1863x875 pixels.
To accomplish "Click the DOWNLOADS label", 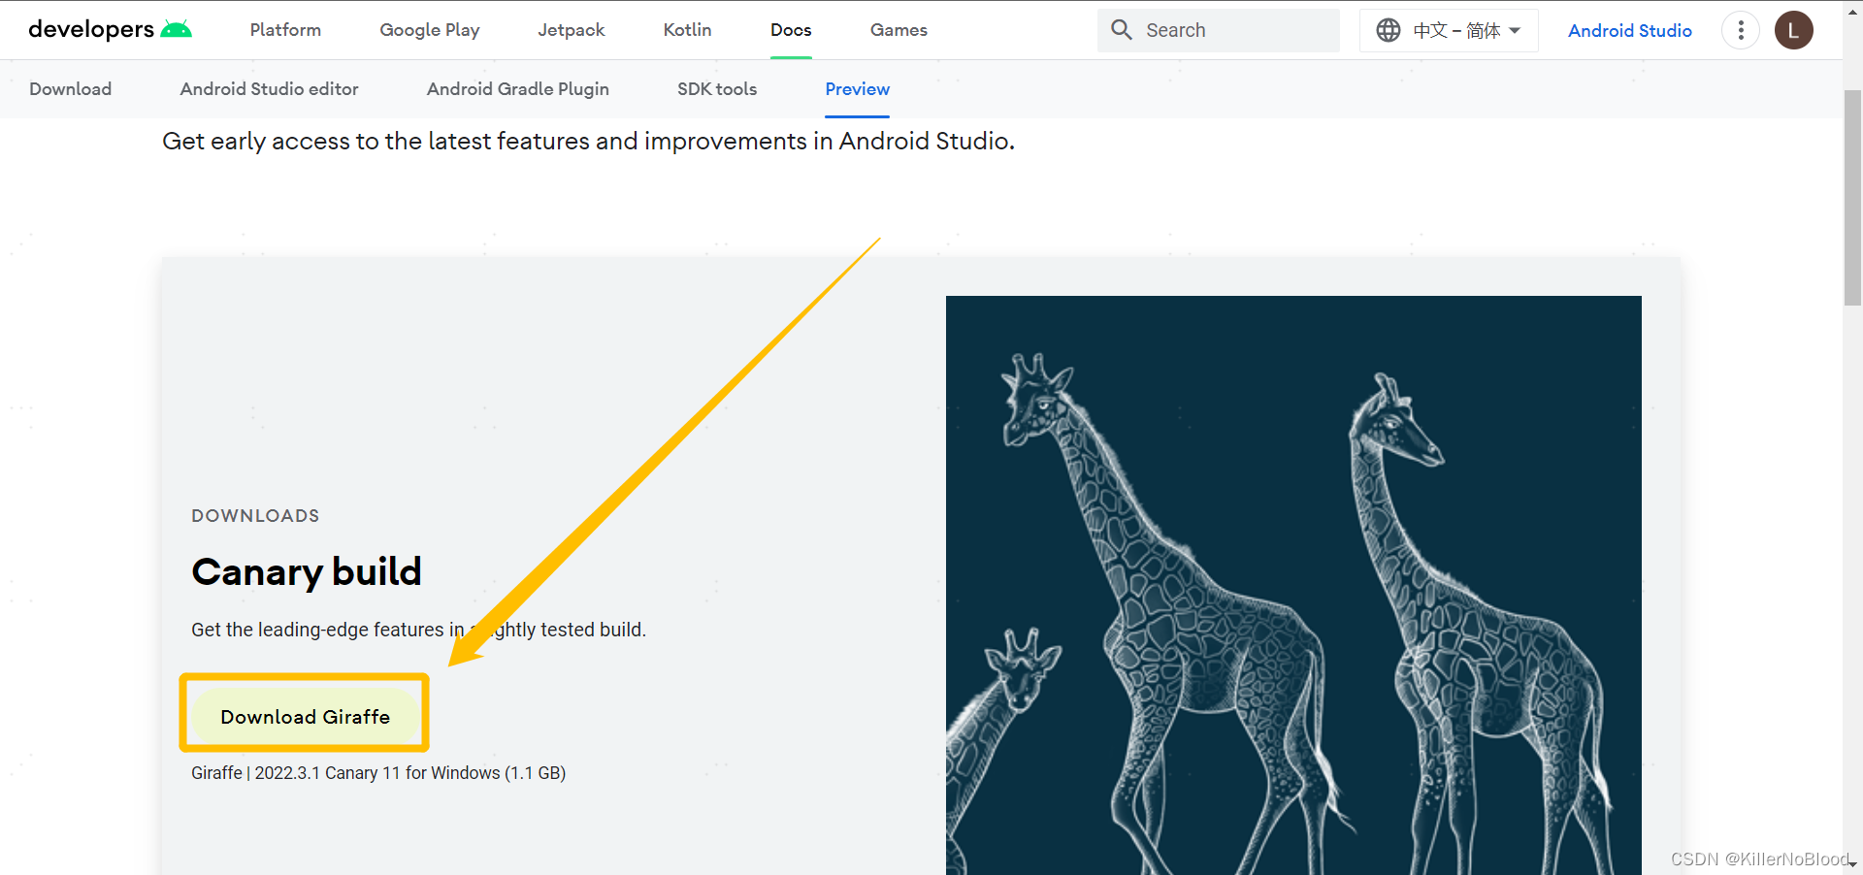I will point(255,516).
